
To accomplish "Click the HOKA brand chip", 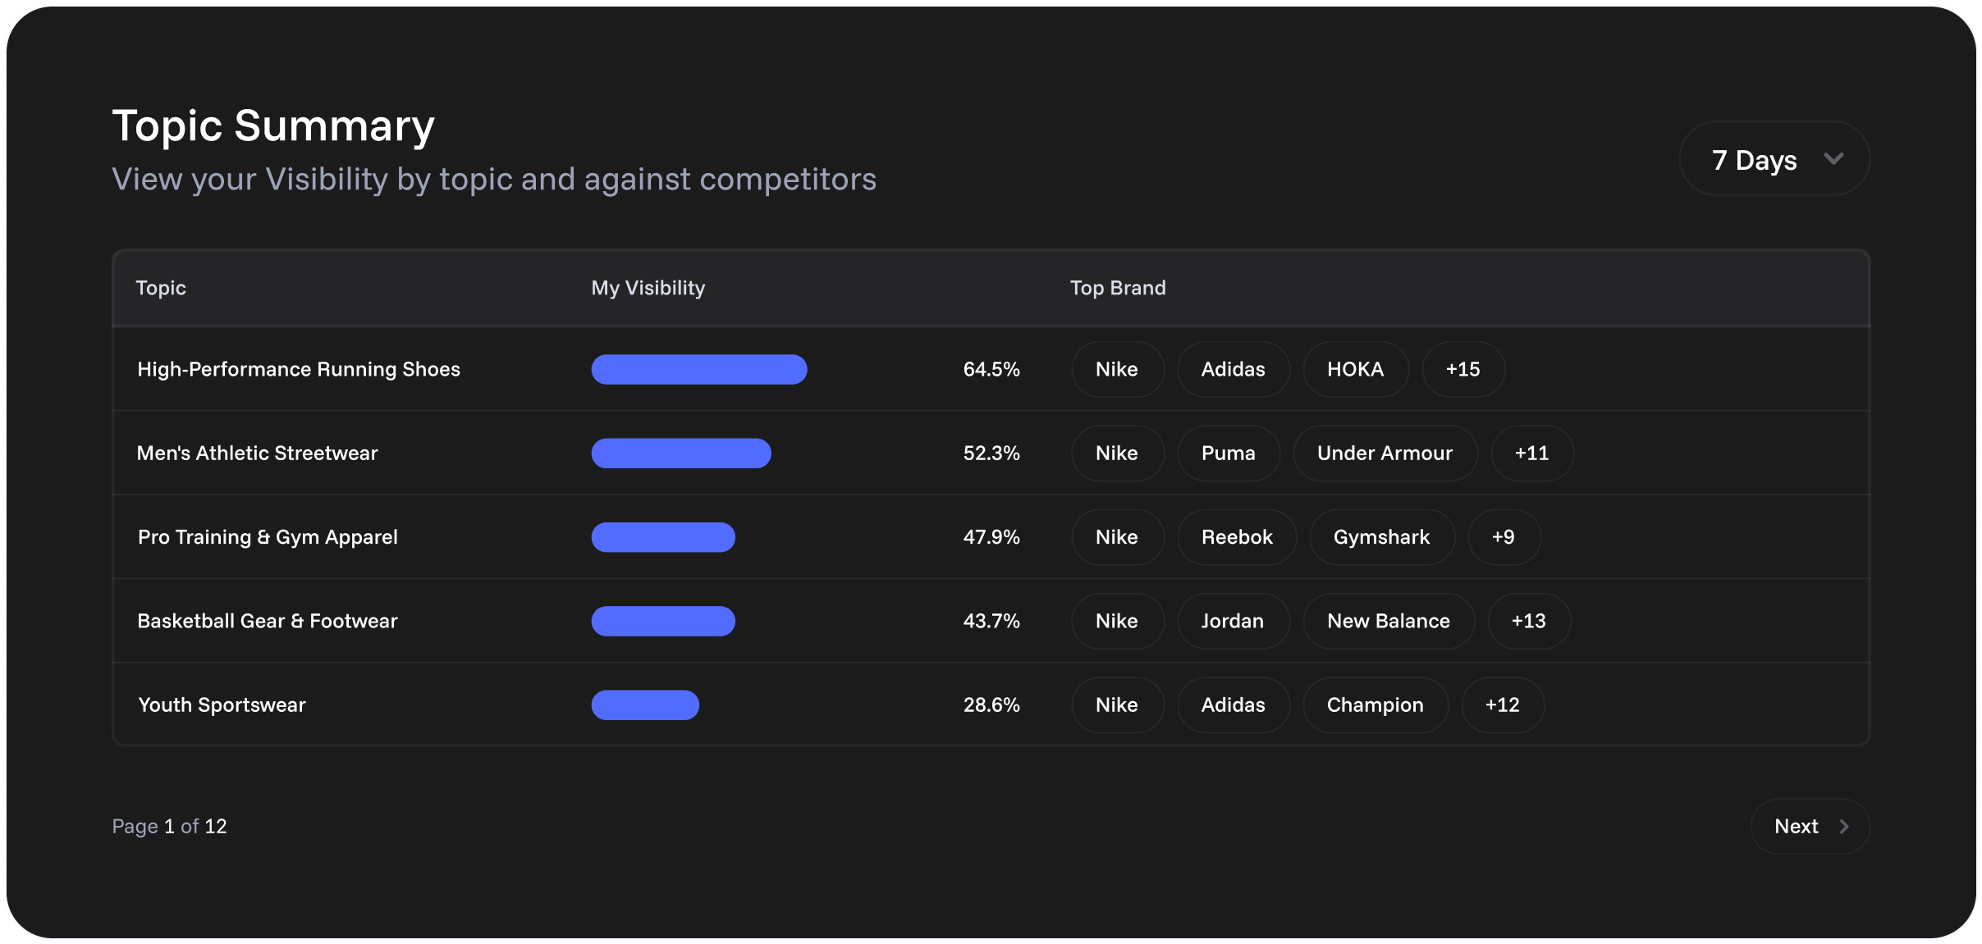I will 1355,370.
